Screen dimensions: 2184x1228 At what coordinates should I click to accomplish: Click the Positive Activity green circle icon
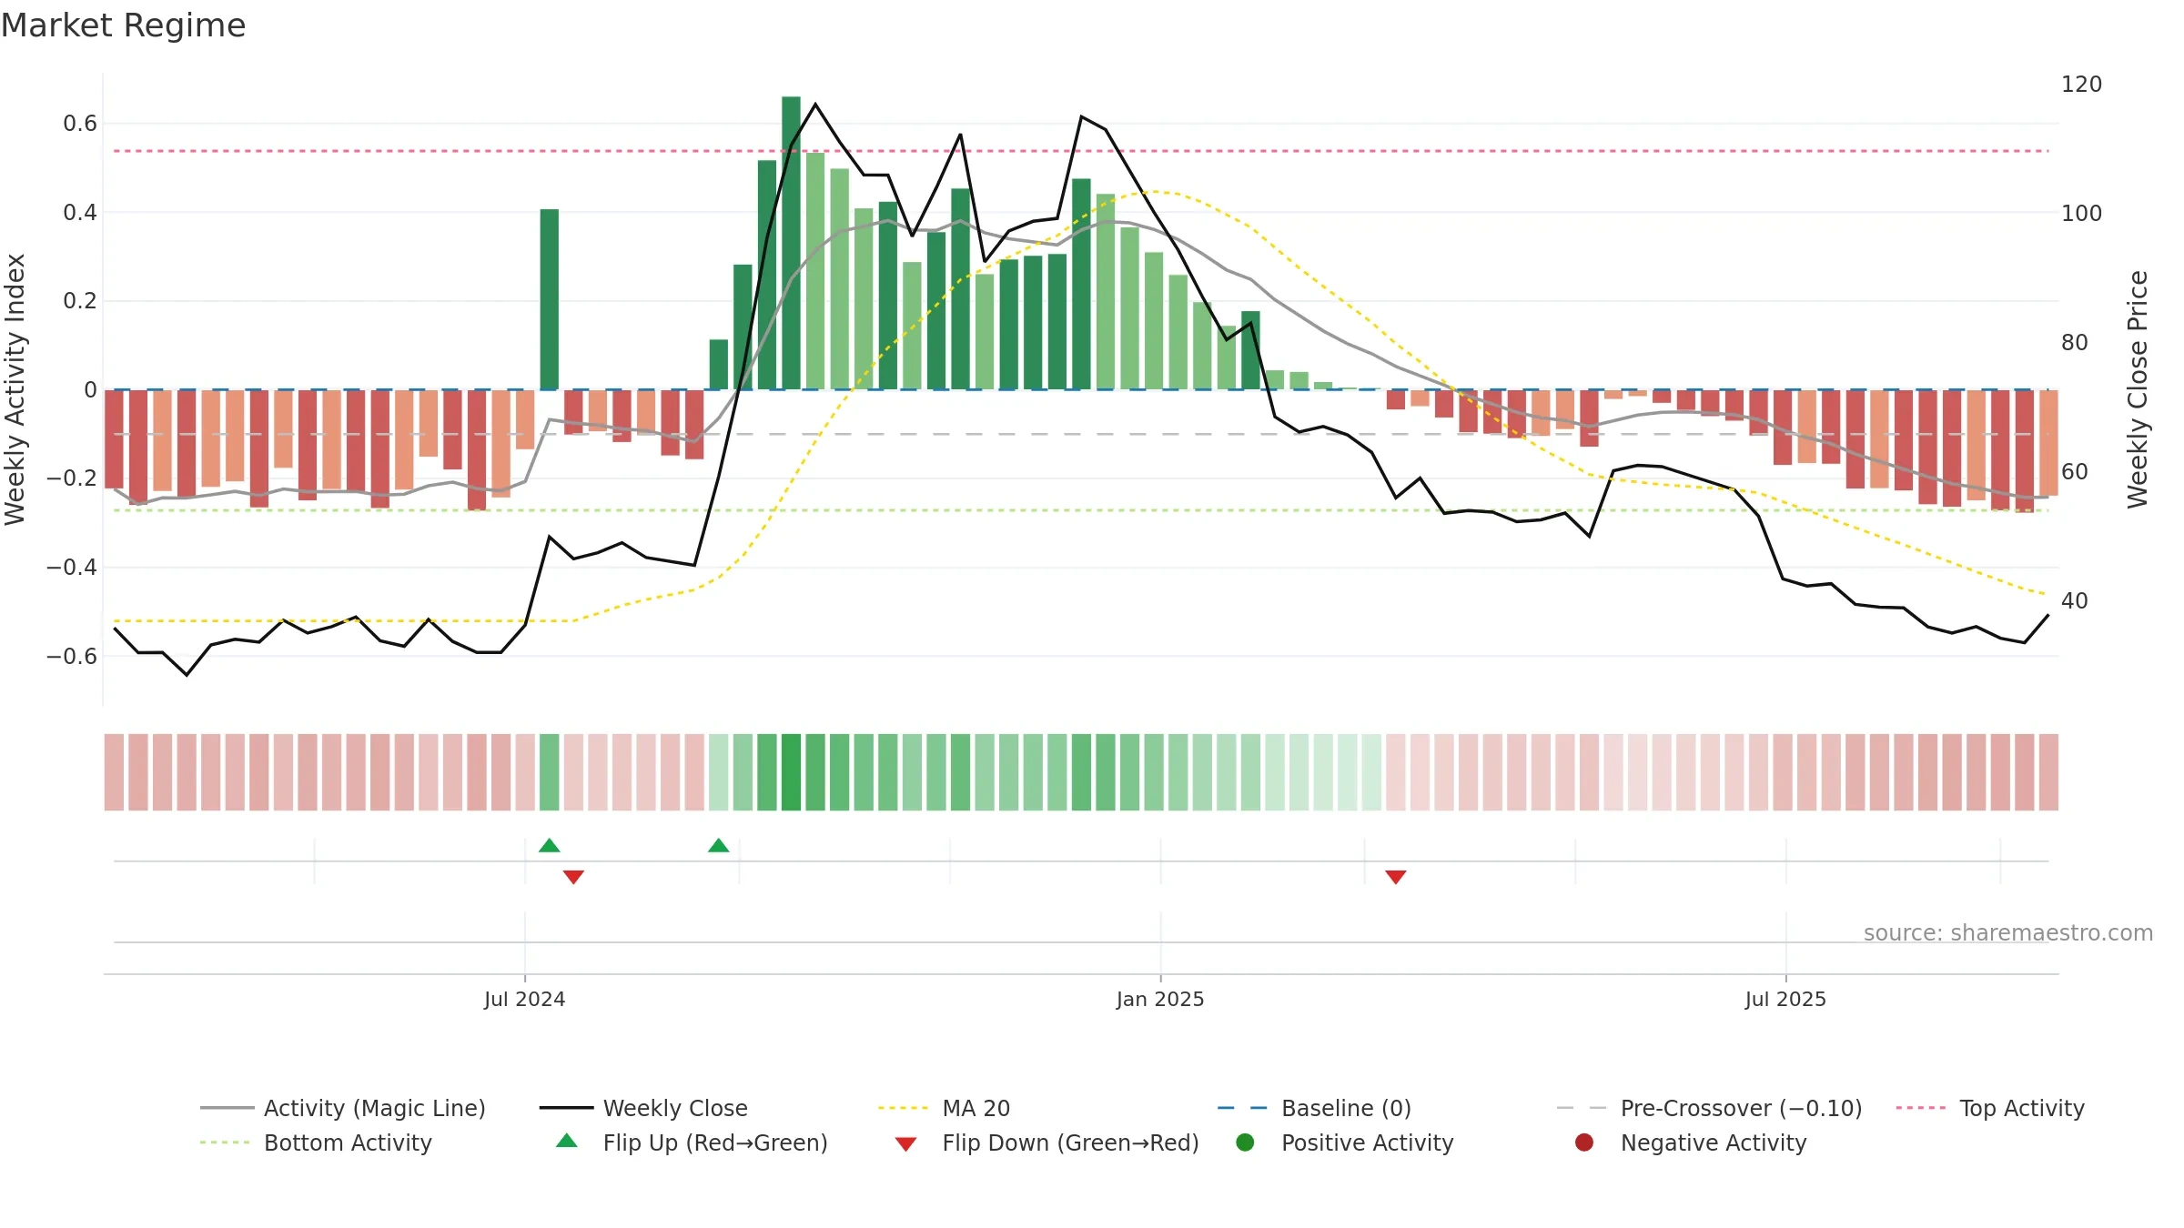(1245, 1142)
